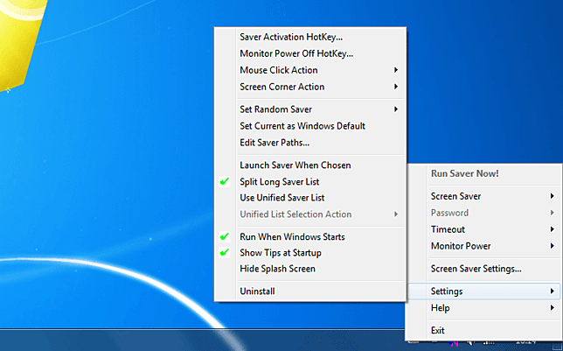
Task: Expand the Help submenu
Action: 484,308
